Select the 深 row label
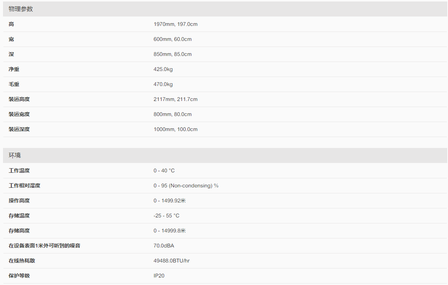 [x=11, y=54]
